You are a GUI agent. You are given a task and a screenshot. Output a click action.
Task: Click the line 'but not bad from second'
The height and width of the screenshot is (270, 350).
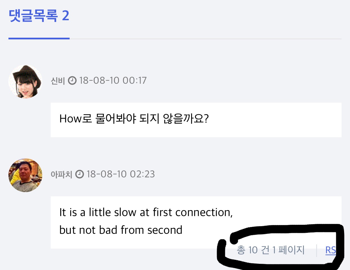[x=121, y=230]
